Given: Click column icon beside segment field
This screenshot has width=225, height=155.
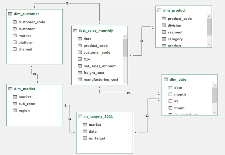Looking at the screenshot, I should pos(164,32).
